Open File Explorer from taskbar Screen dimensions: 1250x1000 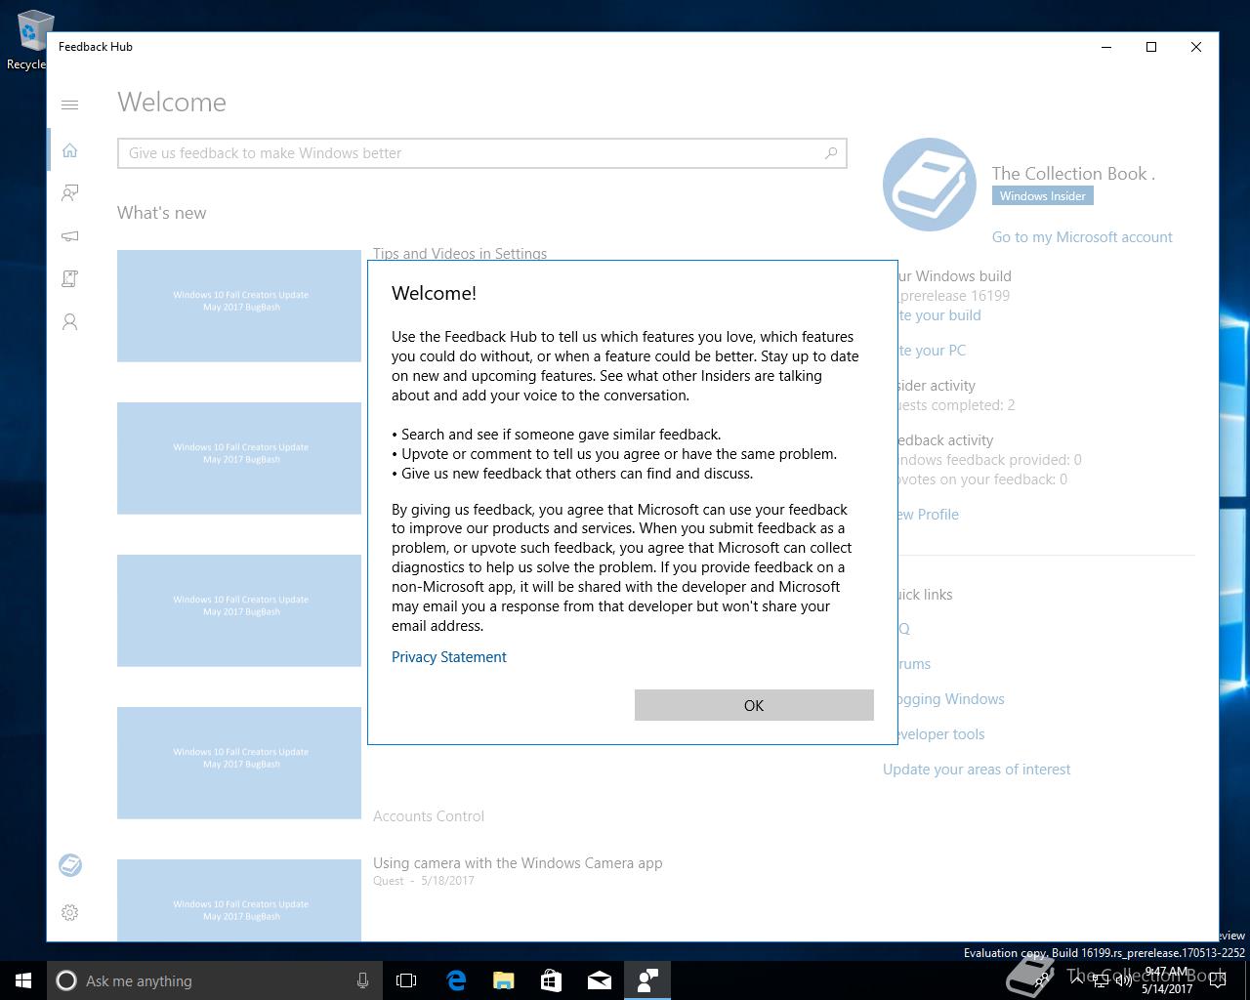[x=504, y=980]
